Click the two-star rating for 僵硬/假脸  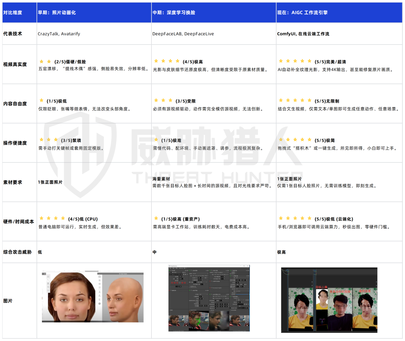(x=45, y=61)
